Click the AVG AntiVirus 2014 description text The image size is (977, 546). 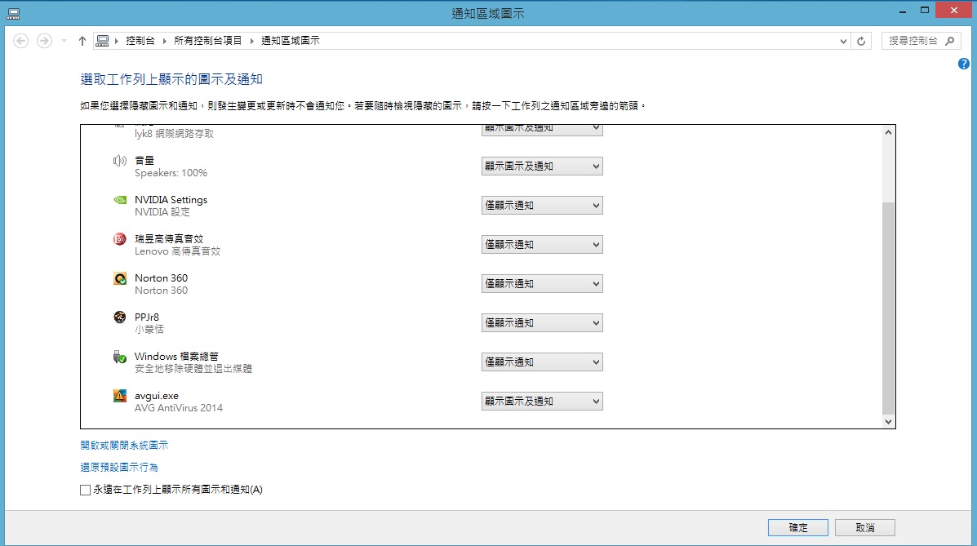178,407
